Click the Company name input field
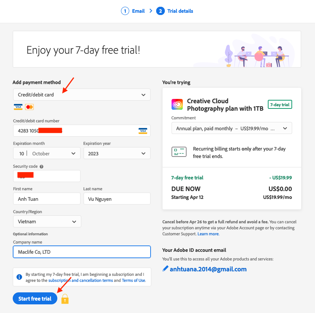This screenshot has width=315, height=313. pos(82,252)
